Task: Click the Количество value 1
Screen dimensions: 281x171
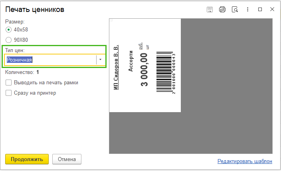Action: click(x=38, y=72)
